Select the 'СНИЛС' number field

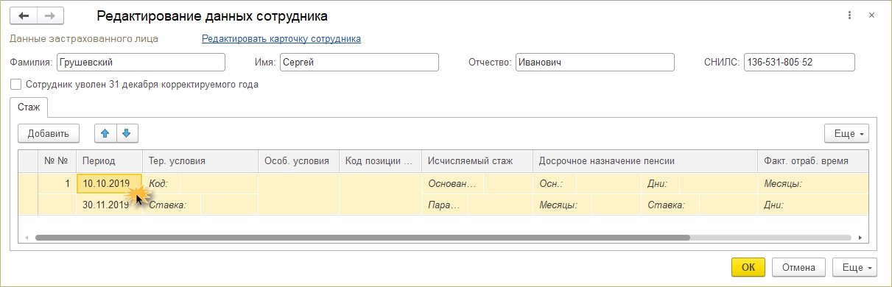coord(799,63)
